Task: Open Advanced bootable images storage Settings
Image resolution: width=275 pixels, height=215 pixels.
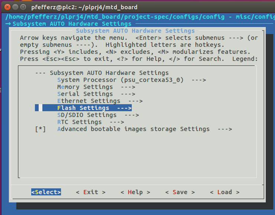Action: (x=145, y=129)
